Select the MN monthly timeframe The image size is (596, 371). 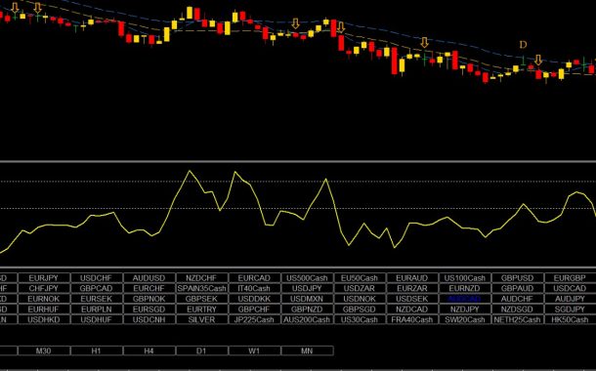(307, 350)
